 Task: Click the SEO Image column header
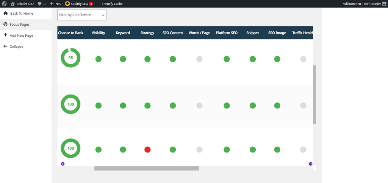[277, 33]
